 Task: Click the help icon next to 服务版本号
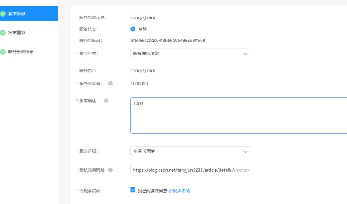tap(110, 83)
